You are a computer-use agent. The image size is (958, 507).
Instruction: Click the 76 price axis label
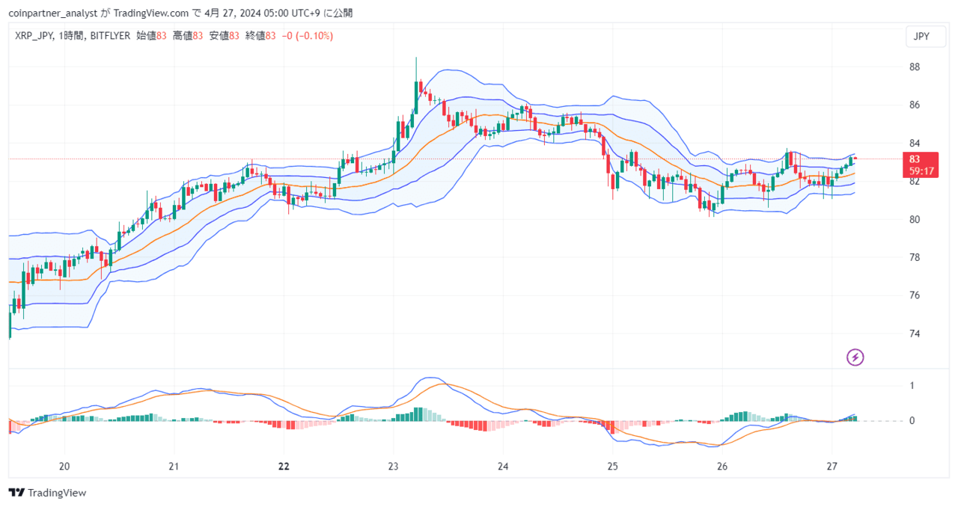[x=915, y=296]
